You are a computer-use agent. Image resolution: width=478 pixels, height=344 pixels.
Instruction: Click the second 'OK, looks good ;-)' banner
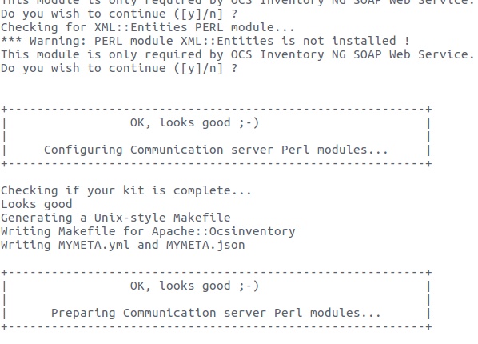tap(194, 286)
